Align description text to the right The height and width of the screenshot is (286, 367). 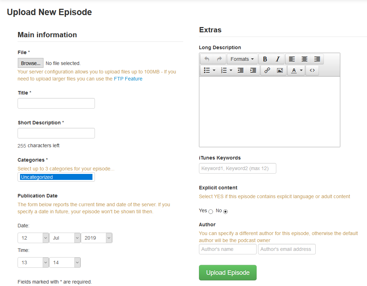click(317, 59)
